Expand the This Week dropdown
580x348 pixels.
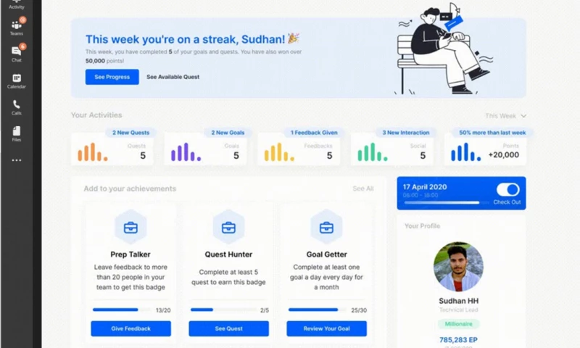[505, 116]
